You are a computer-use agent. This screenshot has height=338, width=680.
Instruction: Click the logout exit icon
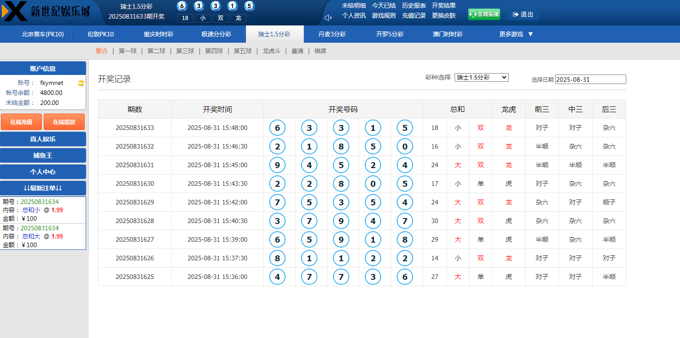point(516,15)
